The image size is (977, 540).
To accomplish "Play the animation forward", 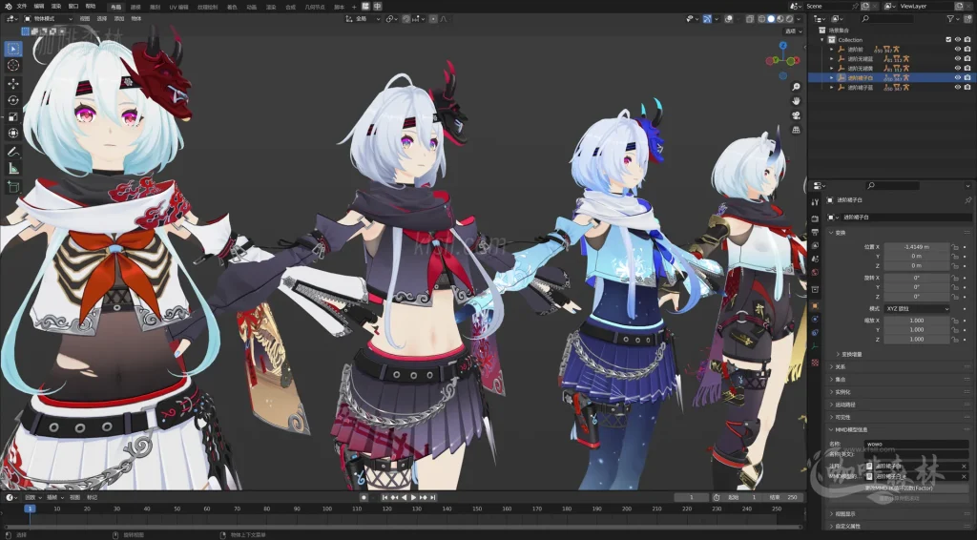I will [413, 498].
